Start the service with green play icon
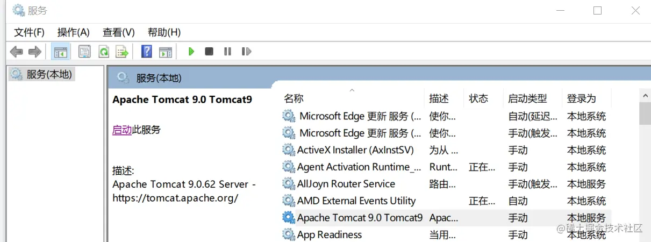Image resolution: width=651 pixels, height=242 pixels. coord(191,52)
